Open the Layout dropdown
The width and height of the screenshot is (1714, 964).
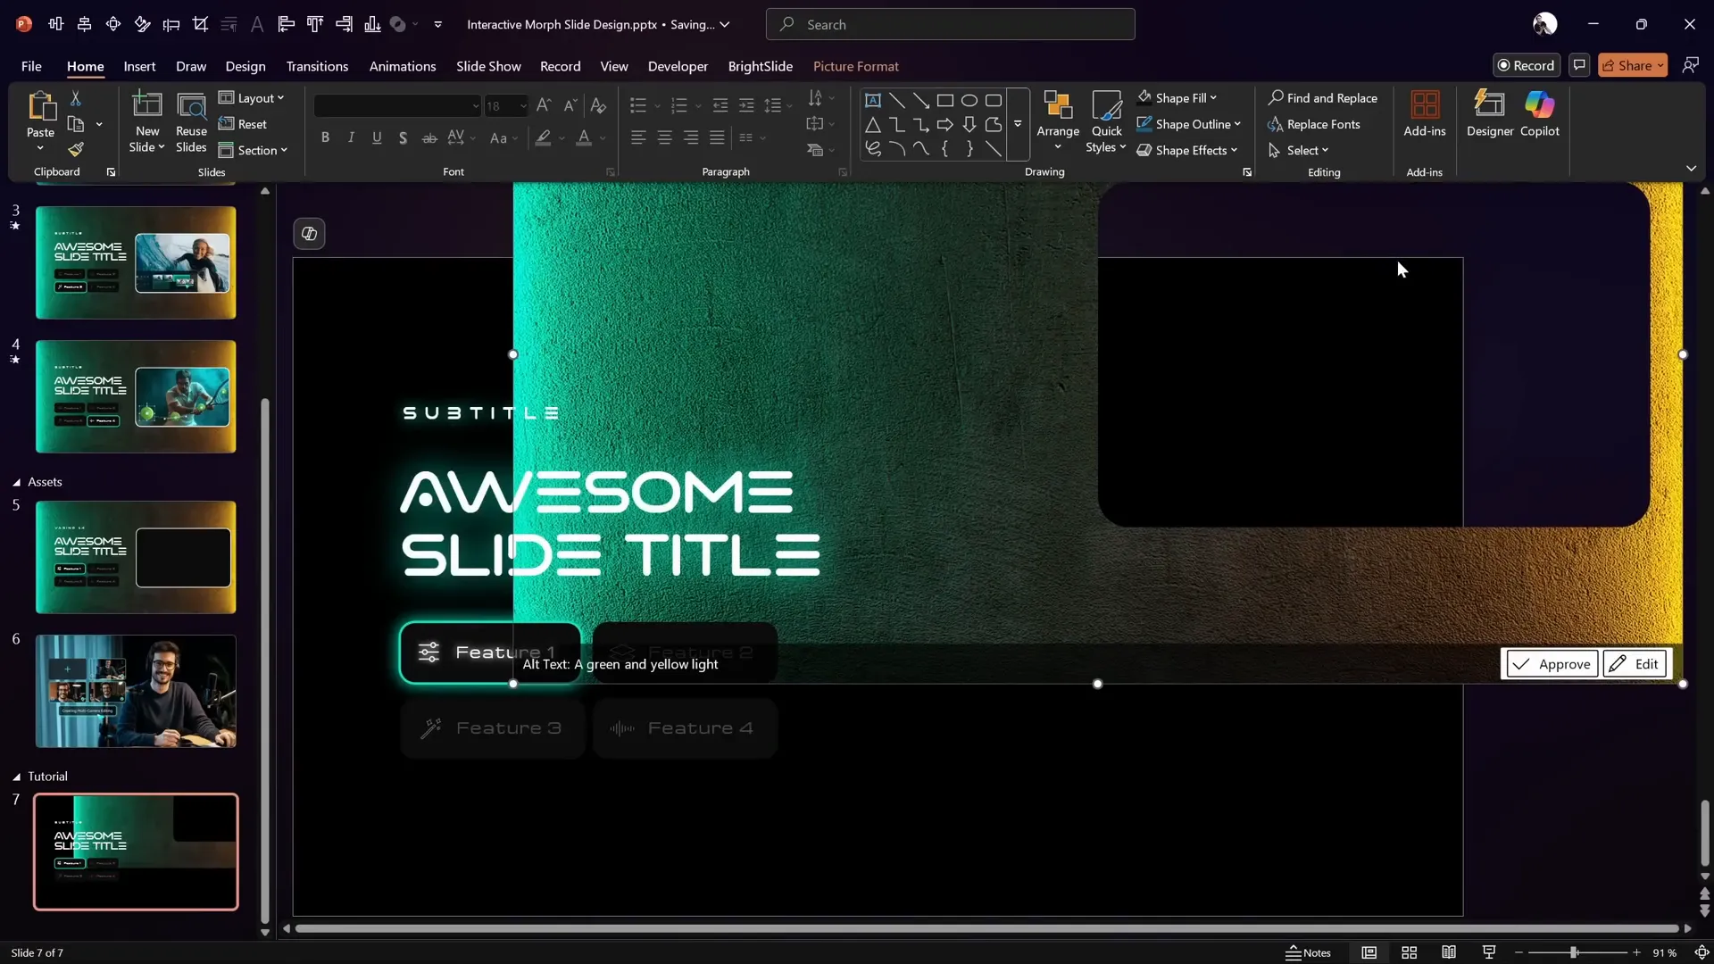(x=252, y=98)
